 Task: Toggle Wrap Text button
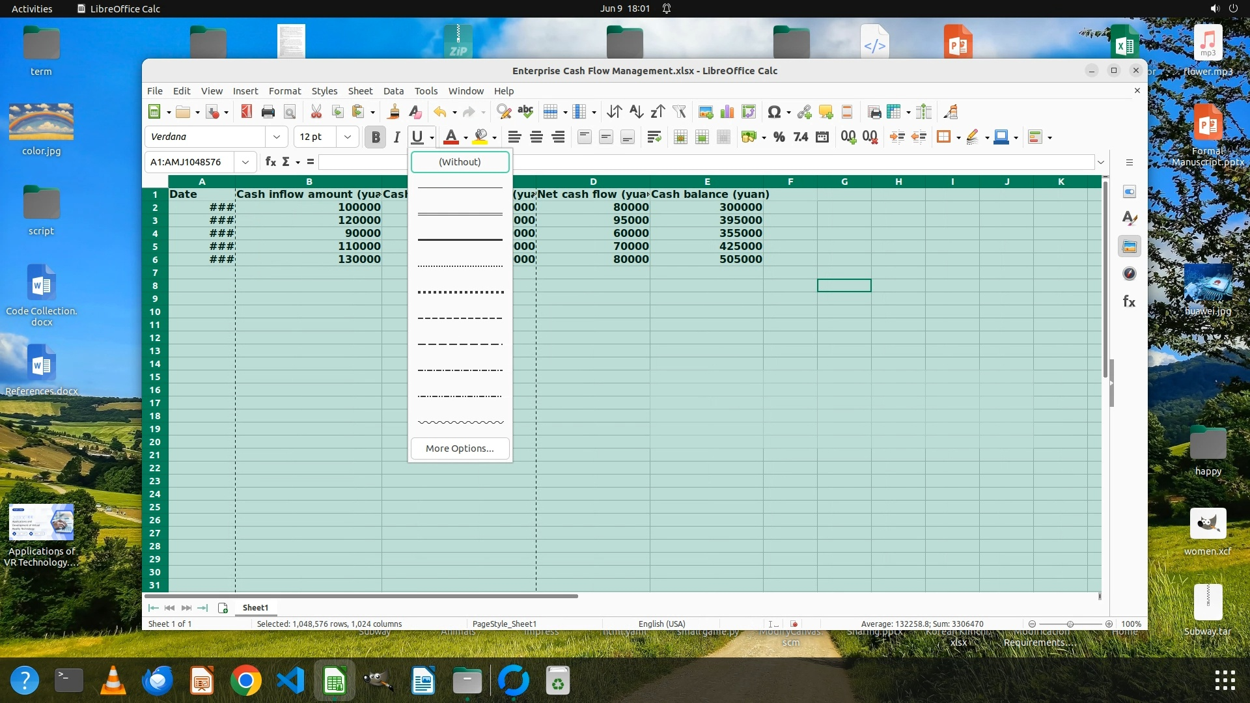(654, 137)
